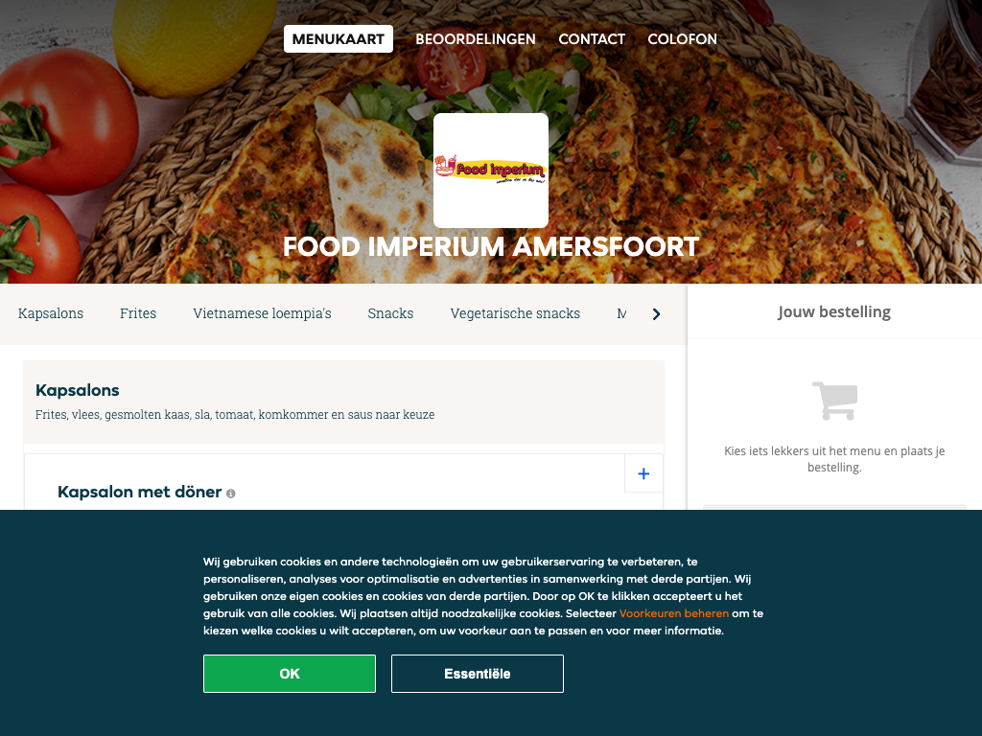Jump to Vegetarische snacks category
This screenshot has height=736, width=982.
[515, 313]
